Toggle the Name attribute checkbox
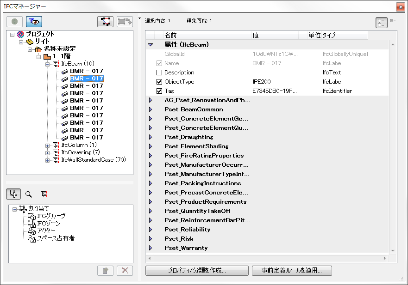This screenshot has height=285, width=408. [x=159, y=63]
